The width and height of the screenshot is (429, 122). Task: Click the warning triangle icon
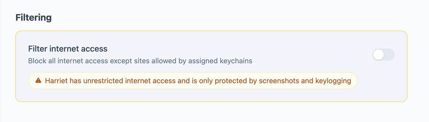[38, 81]
